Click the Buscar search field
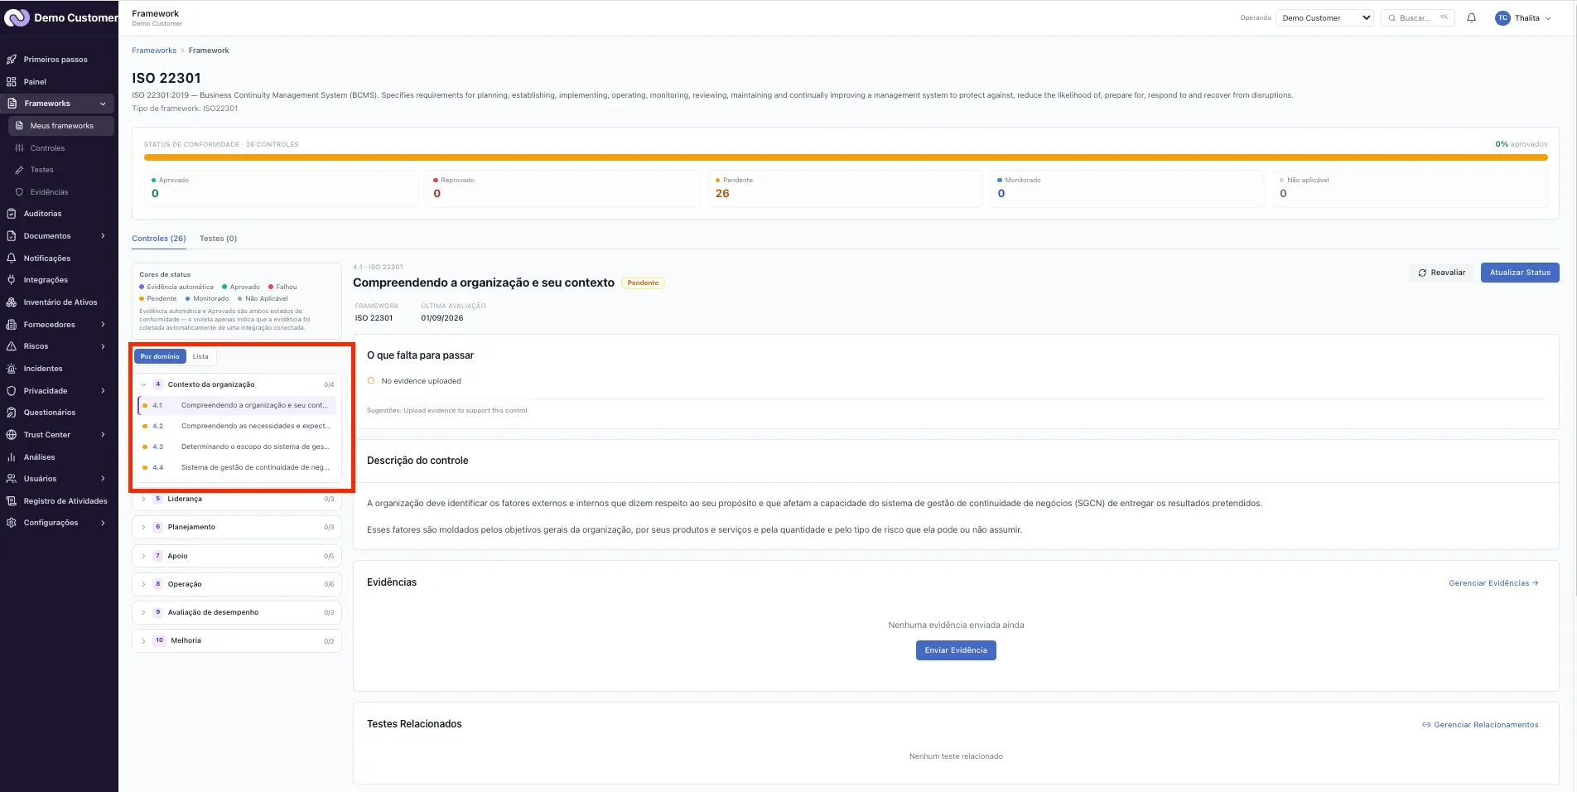The image size is (1577, 792). [1418, 17]
